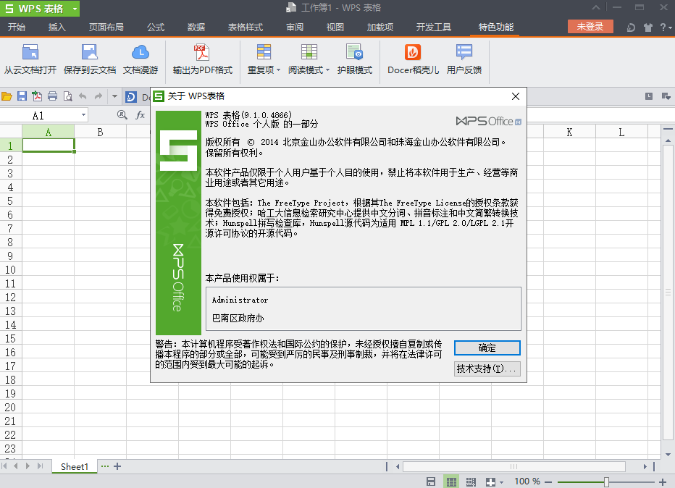This screenshot has height=488, width=675.
Task: Click 技术支持(T)... button
Action: pos(487,369)
